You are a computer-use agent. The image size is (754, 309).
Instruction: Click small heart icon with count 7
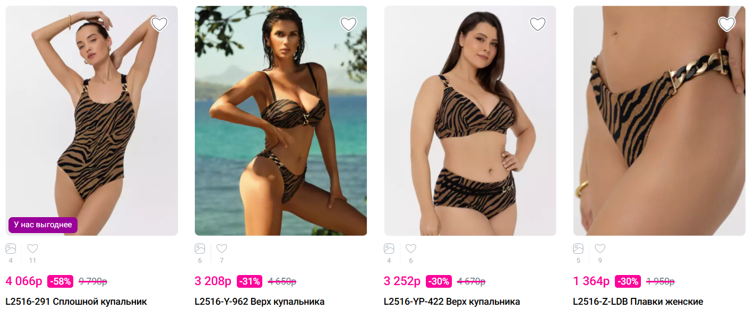tap(221, 248)
